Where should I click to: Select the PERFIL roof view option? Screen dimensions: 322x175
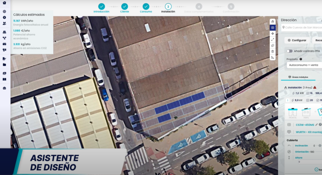pyautogui.click(x=306, y=112)
